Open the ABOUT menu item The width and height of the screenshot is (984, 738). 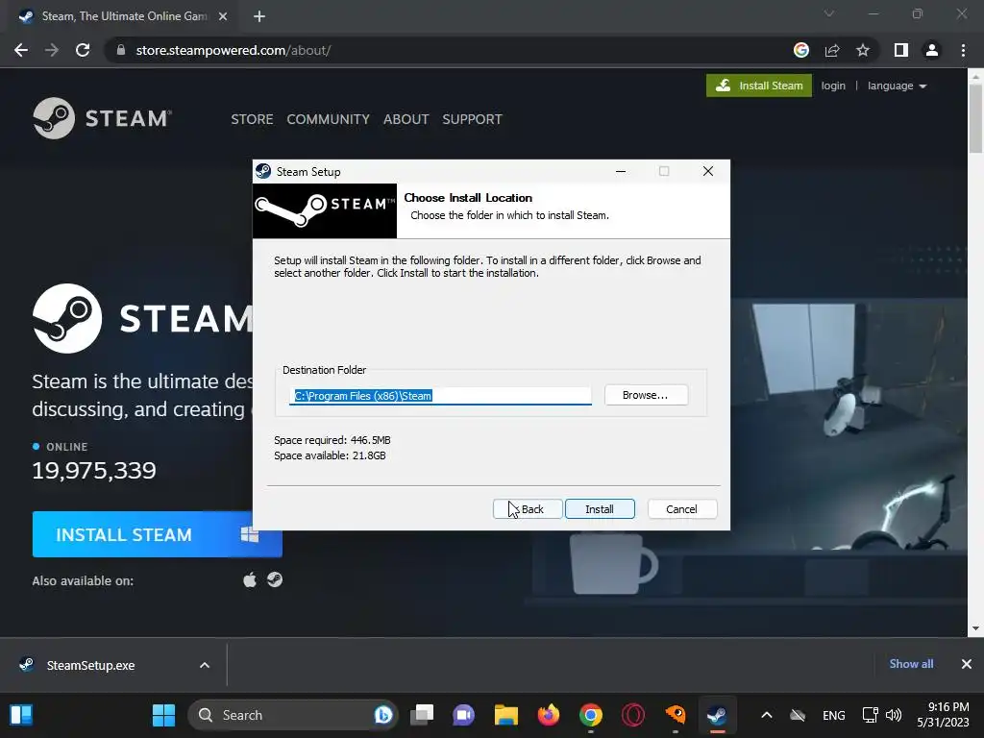[x=406, y=119]
